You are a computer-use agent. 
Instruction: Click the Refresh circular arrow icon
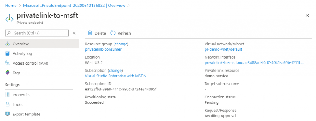(x=113, y=33)
